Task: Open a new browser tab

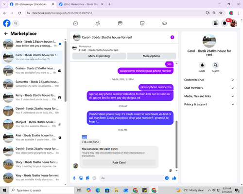Action: (110, 4)
